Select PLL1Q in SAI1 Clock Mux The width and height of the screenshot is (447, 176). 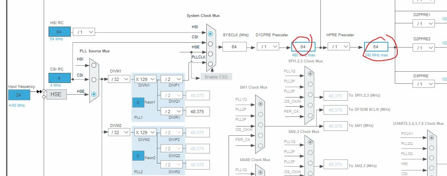point(260,104)
